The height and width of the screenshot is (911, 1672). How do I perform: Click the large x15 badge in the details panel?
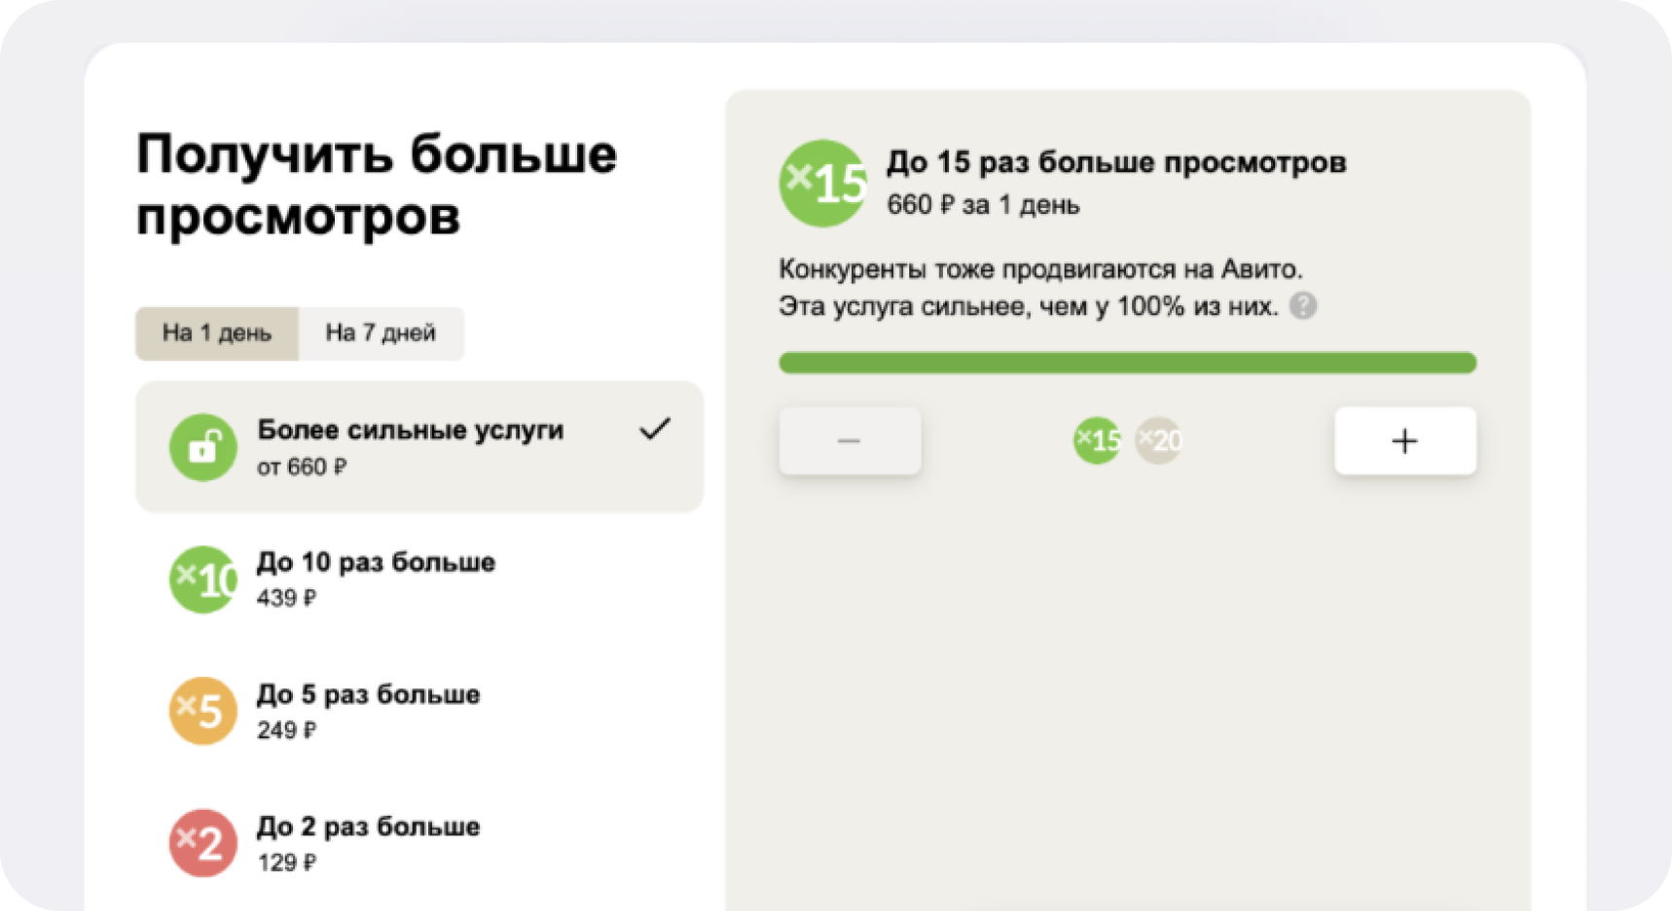[822, 183]
